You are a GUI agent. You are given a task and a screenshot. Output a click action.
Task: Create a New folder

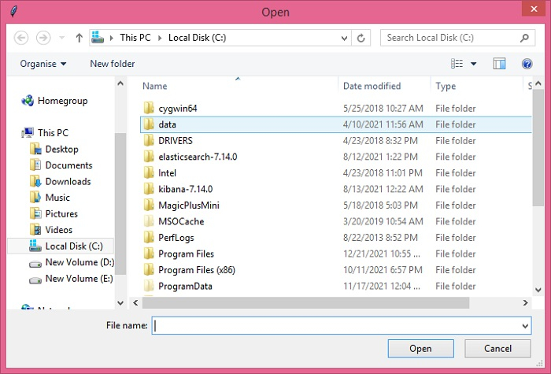(x=113, y=64)
